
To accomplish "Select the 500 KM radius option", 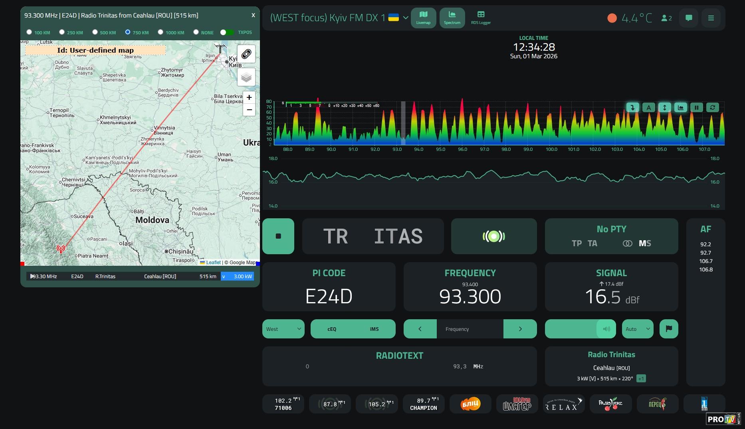I will 95,32.
